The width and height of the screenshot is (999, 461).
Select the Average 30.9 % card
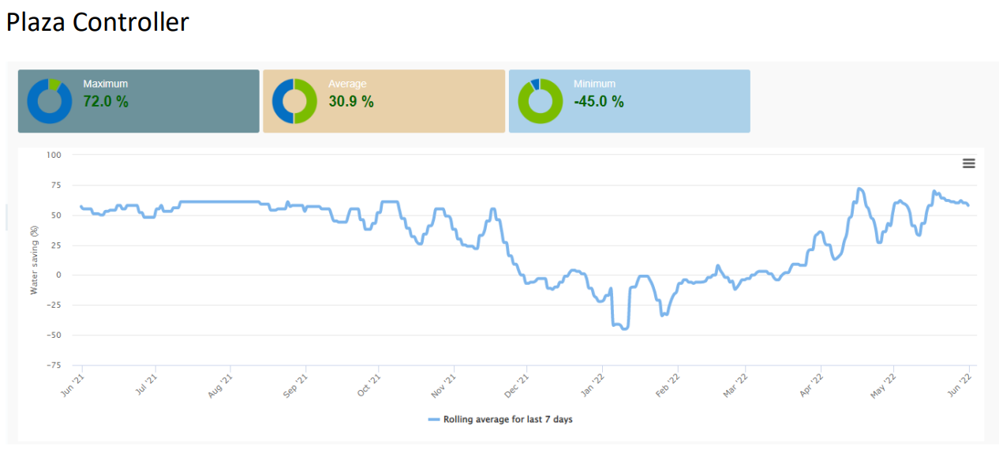pos(384,101)
